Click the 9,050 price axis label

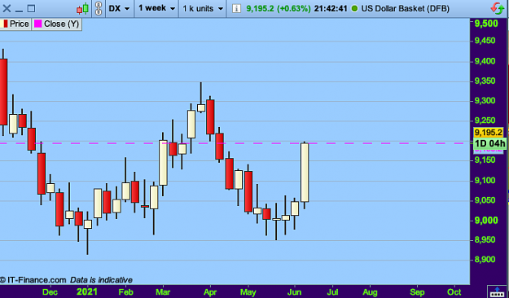pos(485,200)
